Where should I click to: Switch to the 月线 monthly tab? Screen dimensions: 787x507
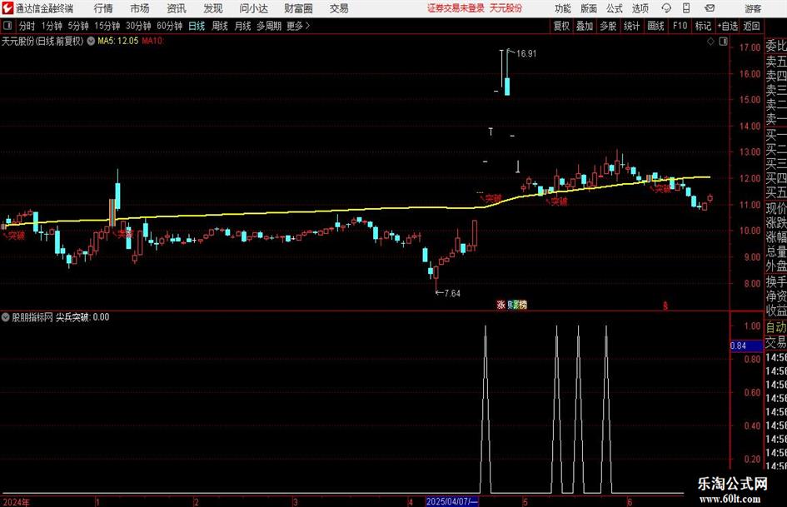(x=242, y=26)
